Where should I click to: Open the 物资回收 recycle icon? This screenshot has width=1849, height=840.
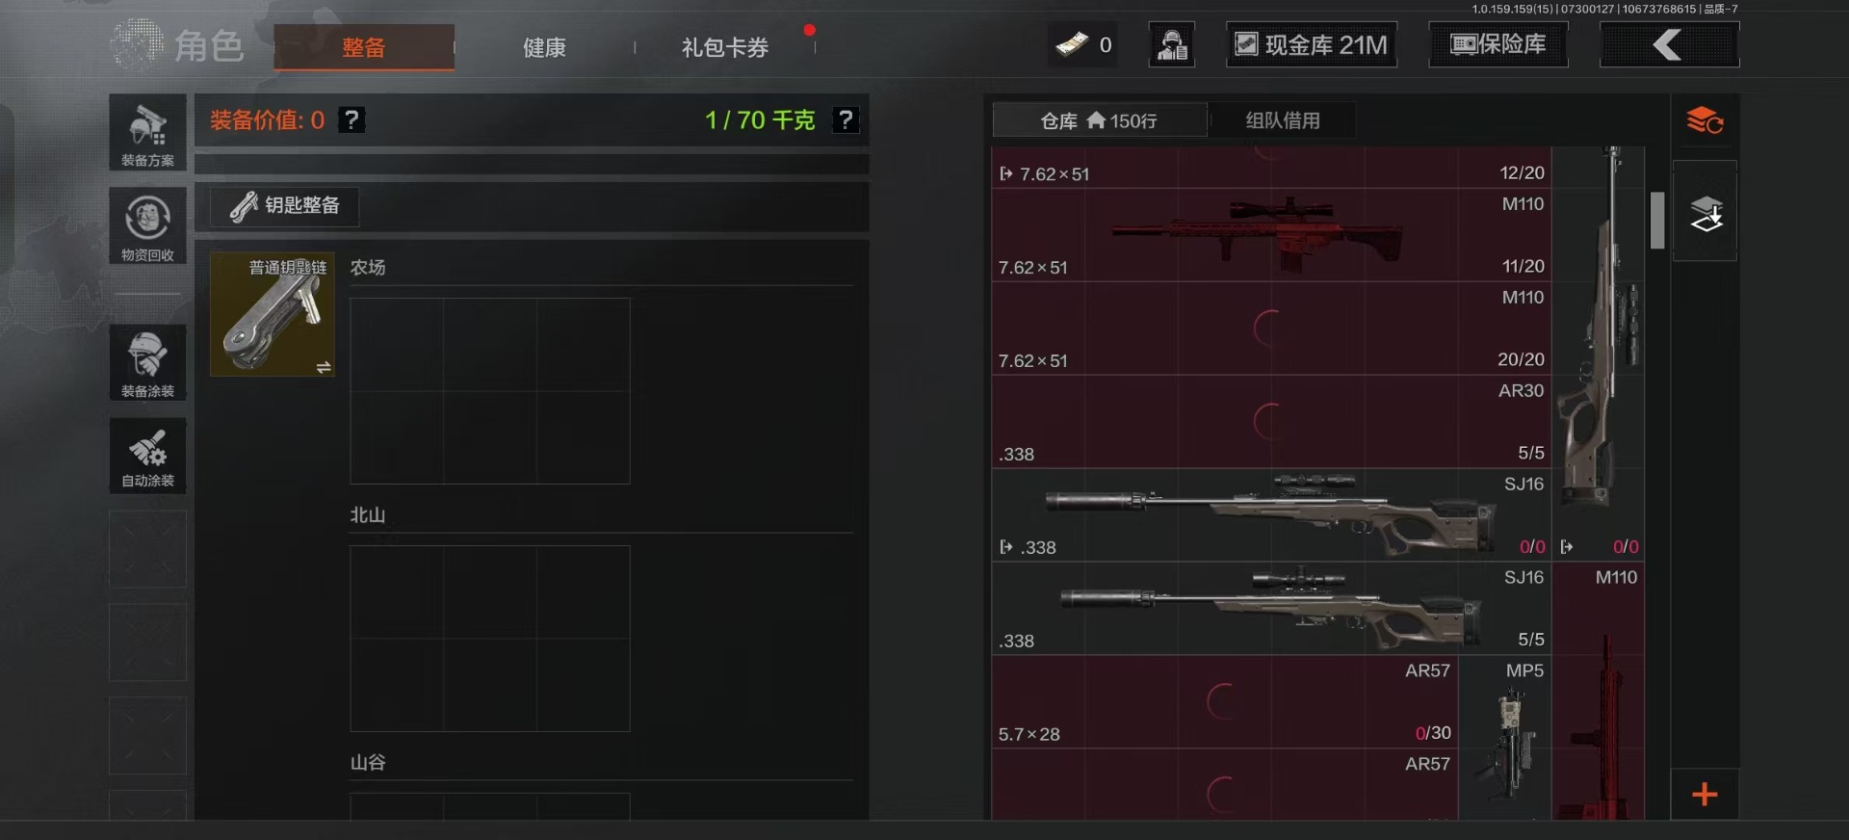tap(147, 226)
